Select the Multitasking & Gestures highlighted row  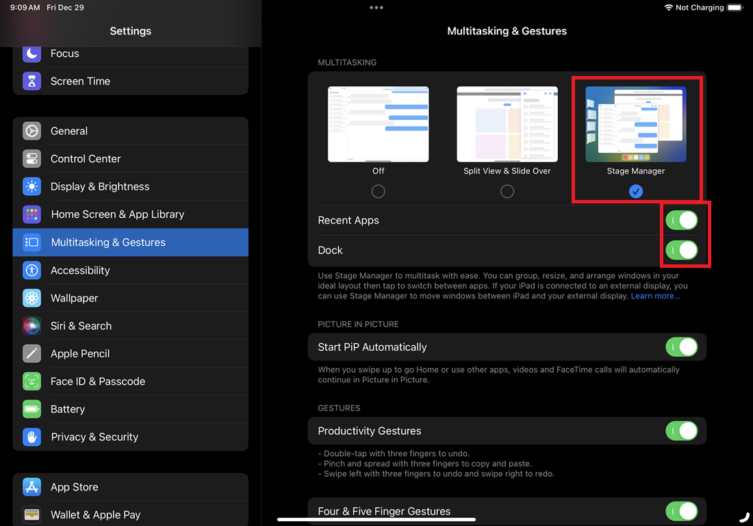(x=131, y=242)
